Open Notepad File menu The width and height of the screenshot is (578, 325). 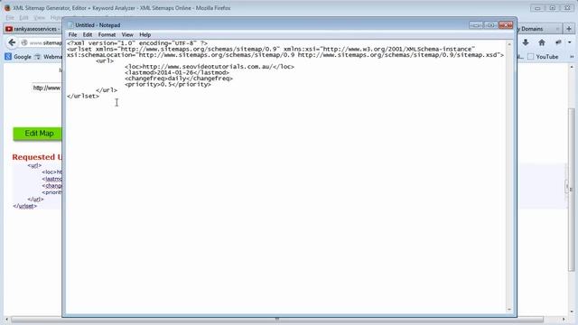click(72, 34)
